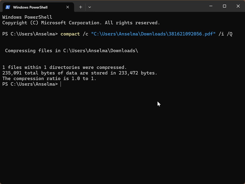
Task: Click the Compressing files in Downloads line
Action: pos(71,51)
